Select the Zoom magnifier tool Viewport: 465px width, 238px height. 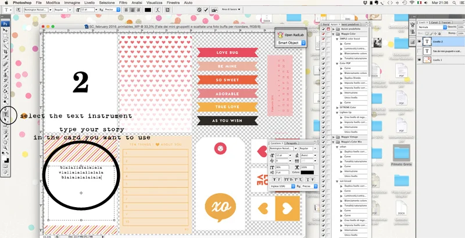click(5, 148)
